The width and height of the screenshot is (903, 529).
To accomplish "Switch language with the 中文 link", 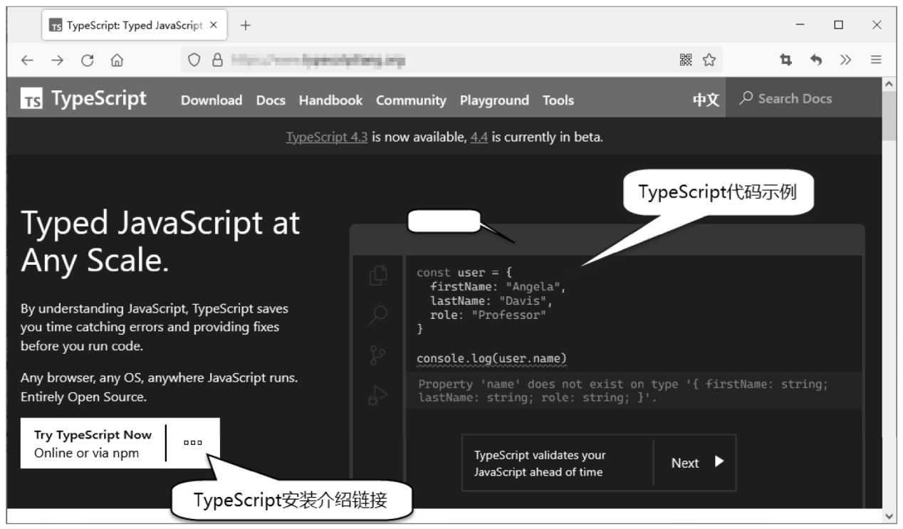I will click(x=706, y=100).
